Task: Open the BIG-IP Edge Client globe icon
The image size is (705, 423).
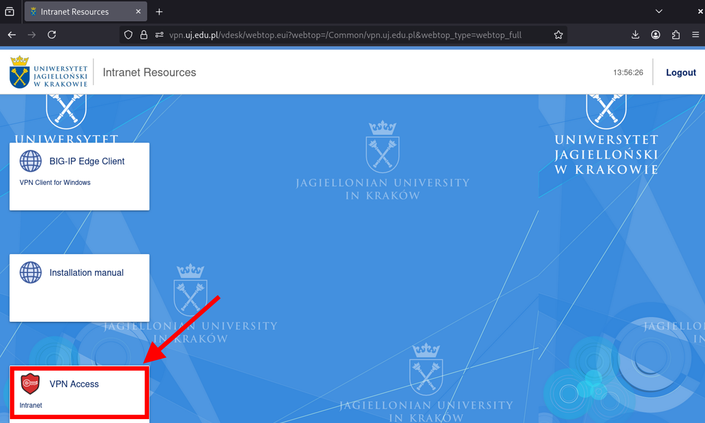Action: tap(30, 161)
